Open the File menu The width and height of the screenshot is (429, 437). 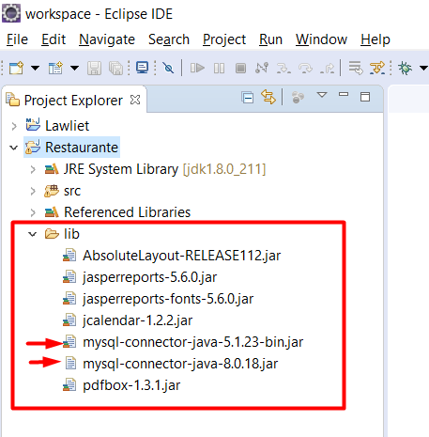coord(17,39)
